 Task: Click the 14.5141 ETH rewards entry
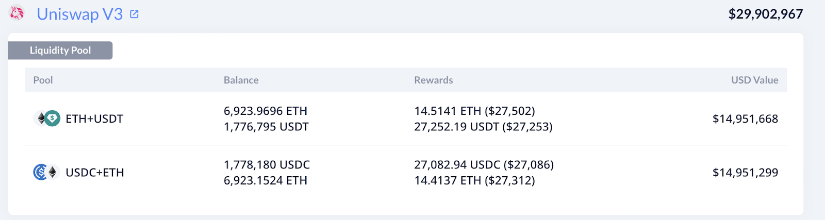pos(474,111)
